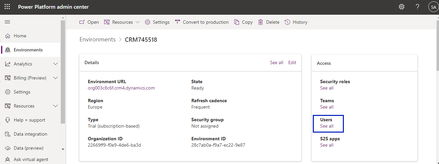Click the Security group Not assigned value
Screen dimensions: 439x164
205,126
